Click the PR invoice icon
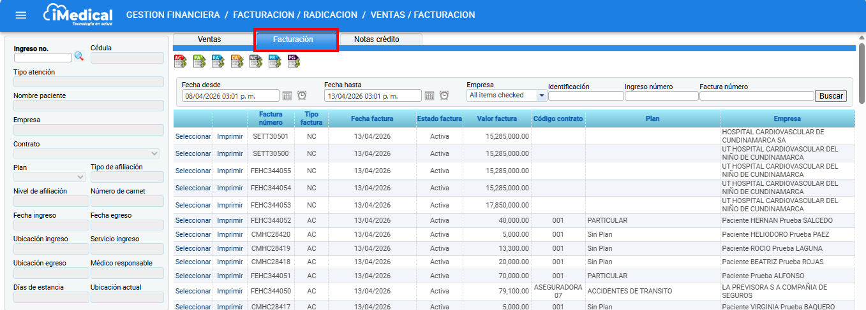This screenshot has height=310, width=866. point(274,61)
